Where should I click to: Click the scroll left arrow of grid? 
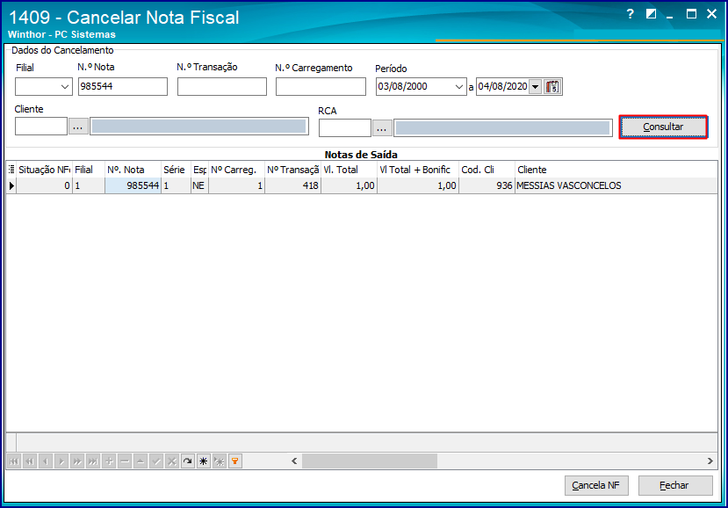tap(294, 461)
